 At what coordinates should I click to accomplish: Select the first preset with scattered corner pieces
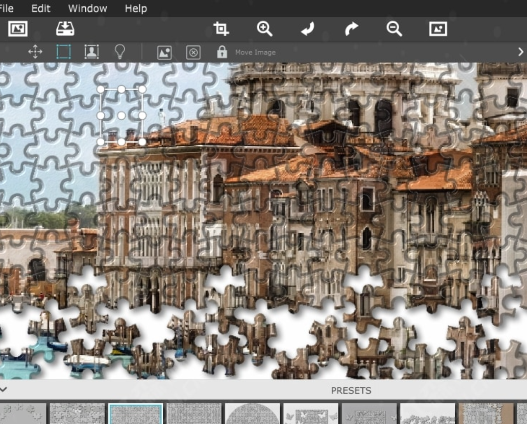[x=23, y=414]
